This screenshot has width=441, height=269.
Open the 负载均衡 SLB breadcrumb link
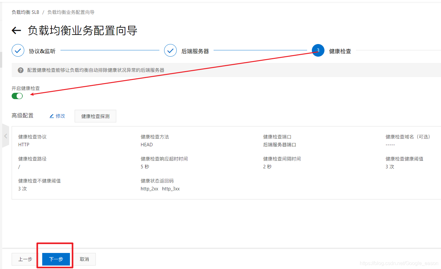[25, 12]
